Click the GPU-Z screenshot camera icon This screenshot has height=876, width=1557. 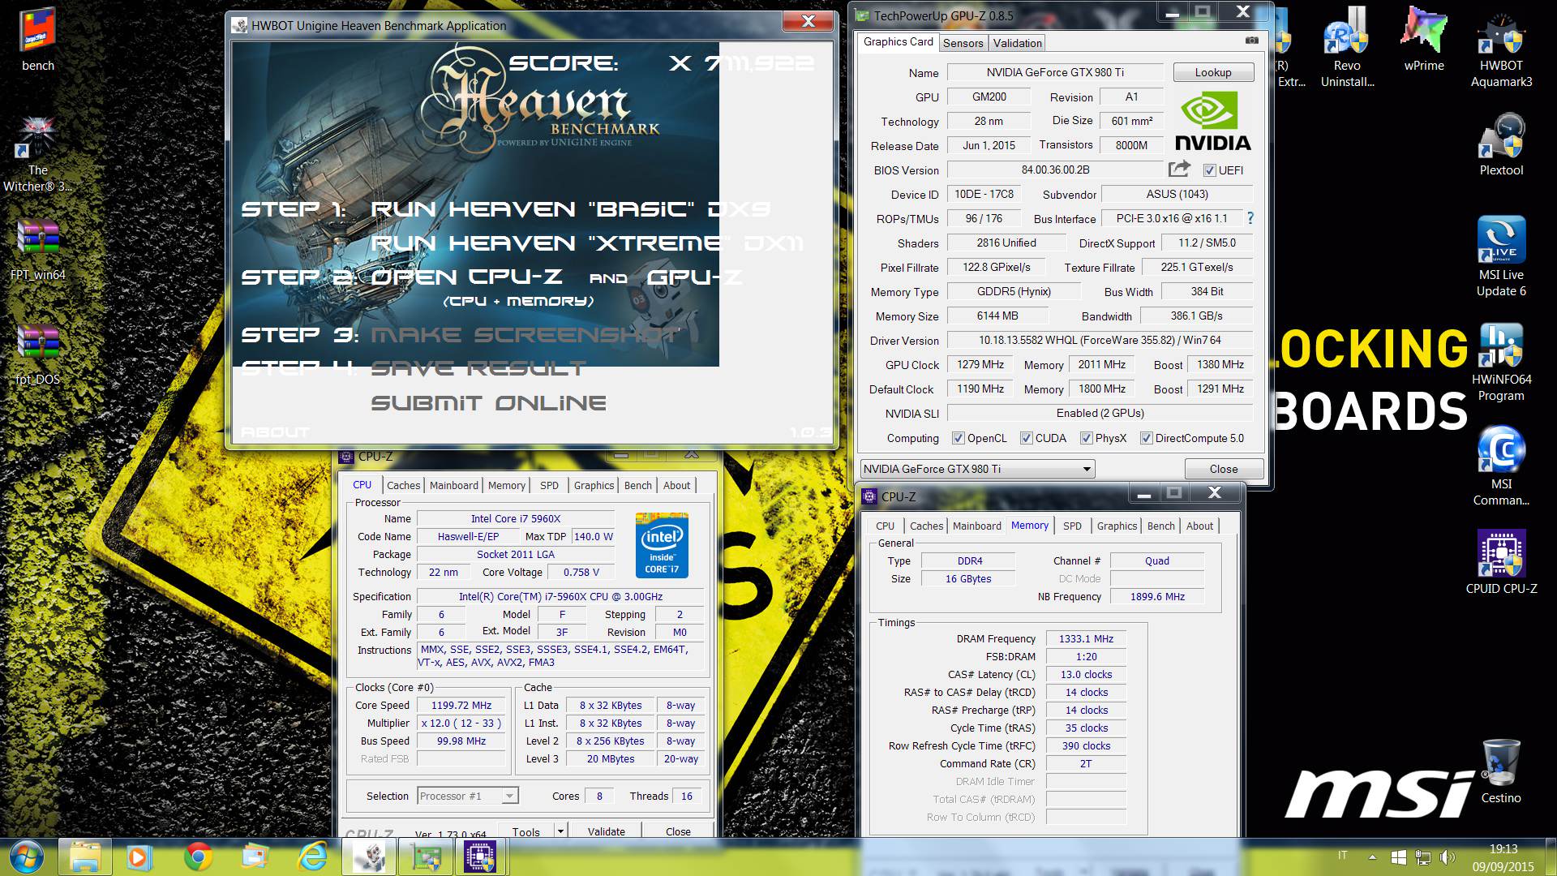point(1252,40)
